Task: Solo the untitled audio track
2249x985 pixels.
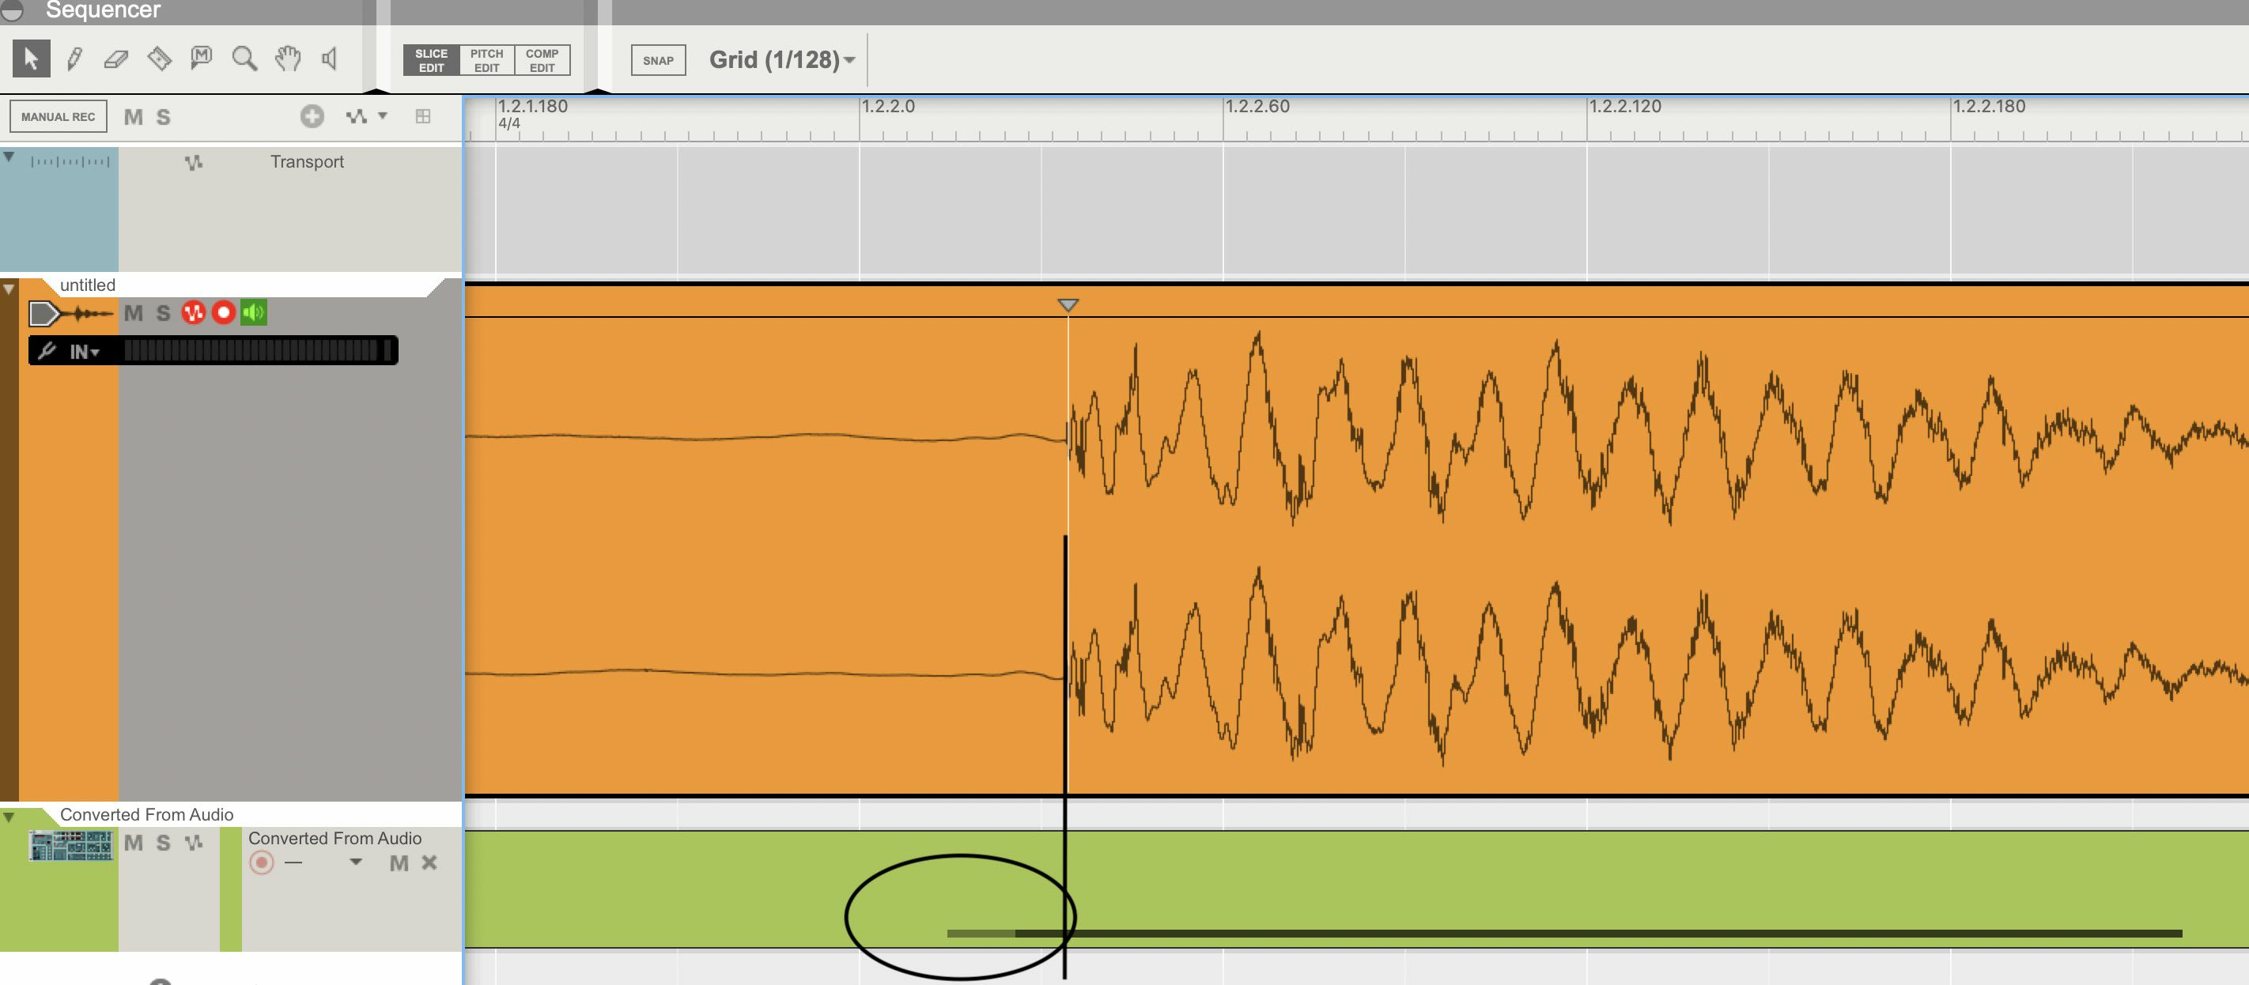Action: click(163, 313)
